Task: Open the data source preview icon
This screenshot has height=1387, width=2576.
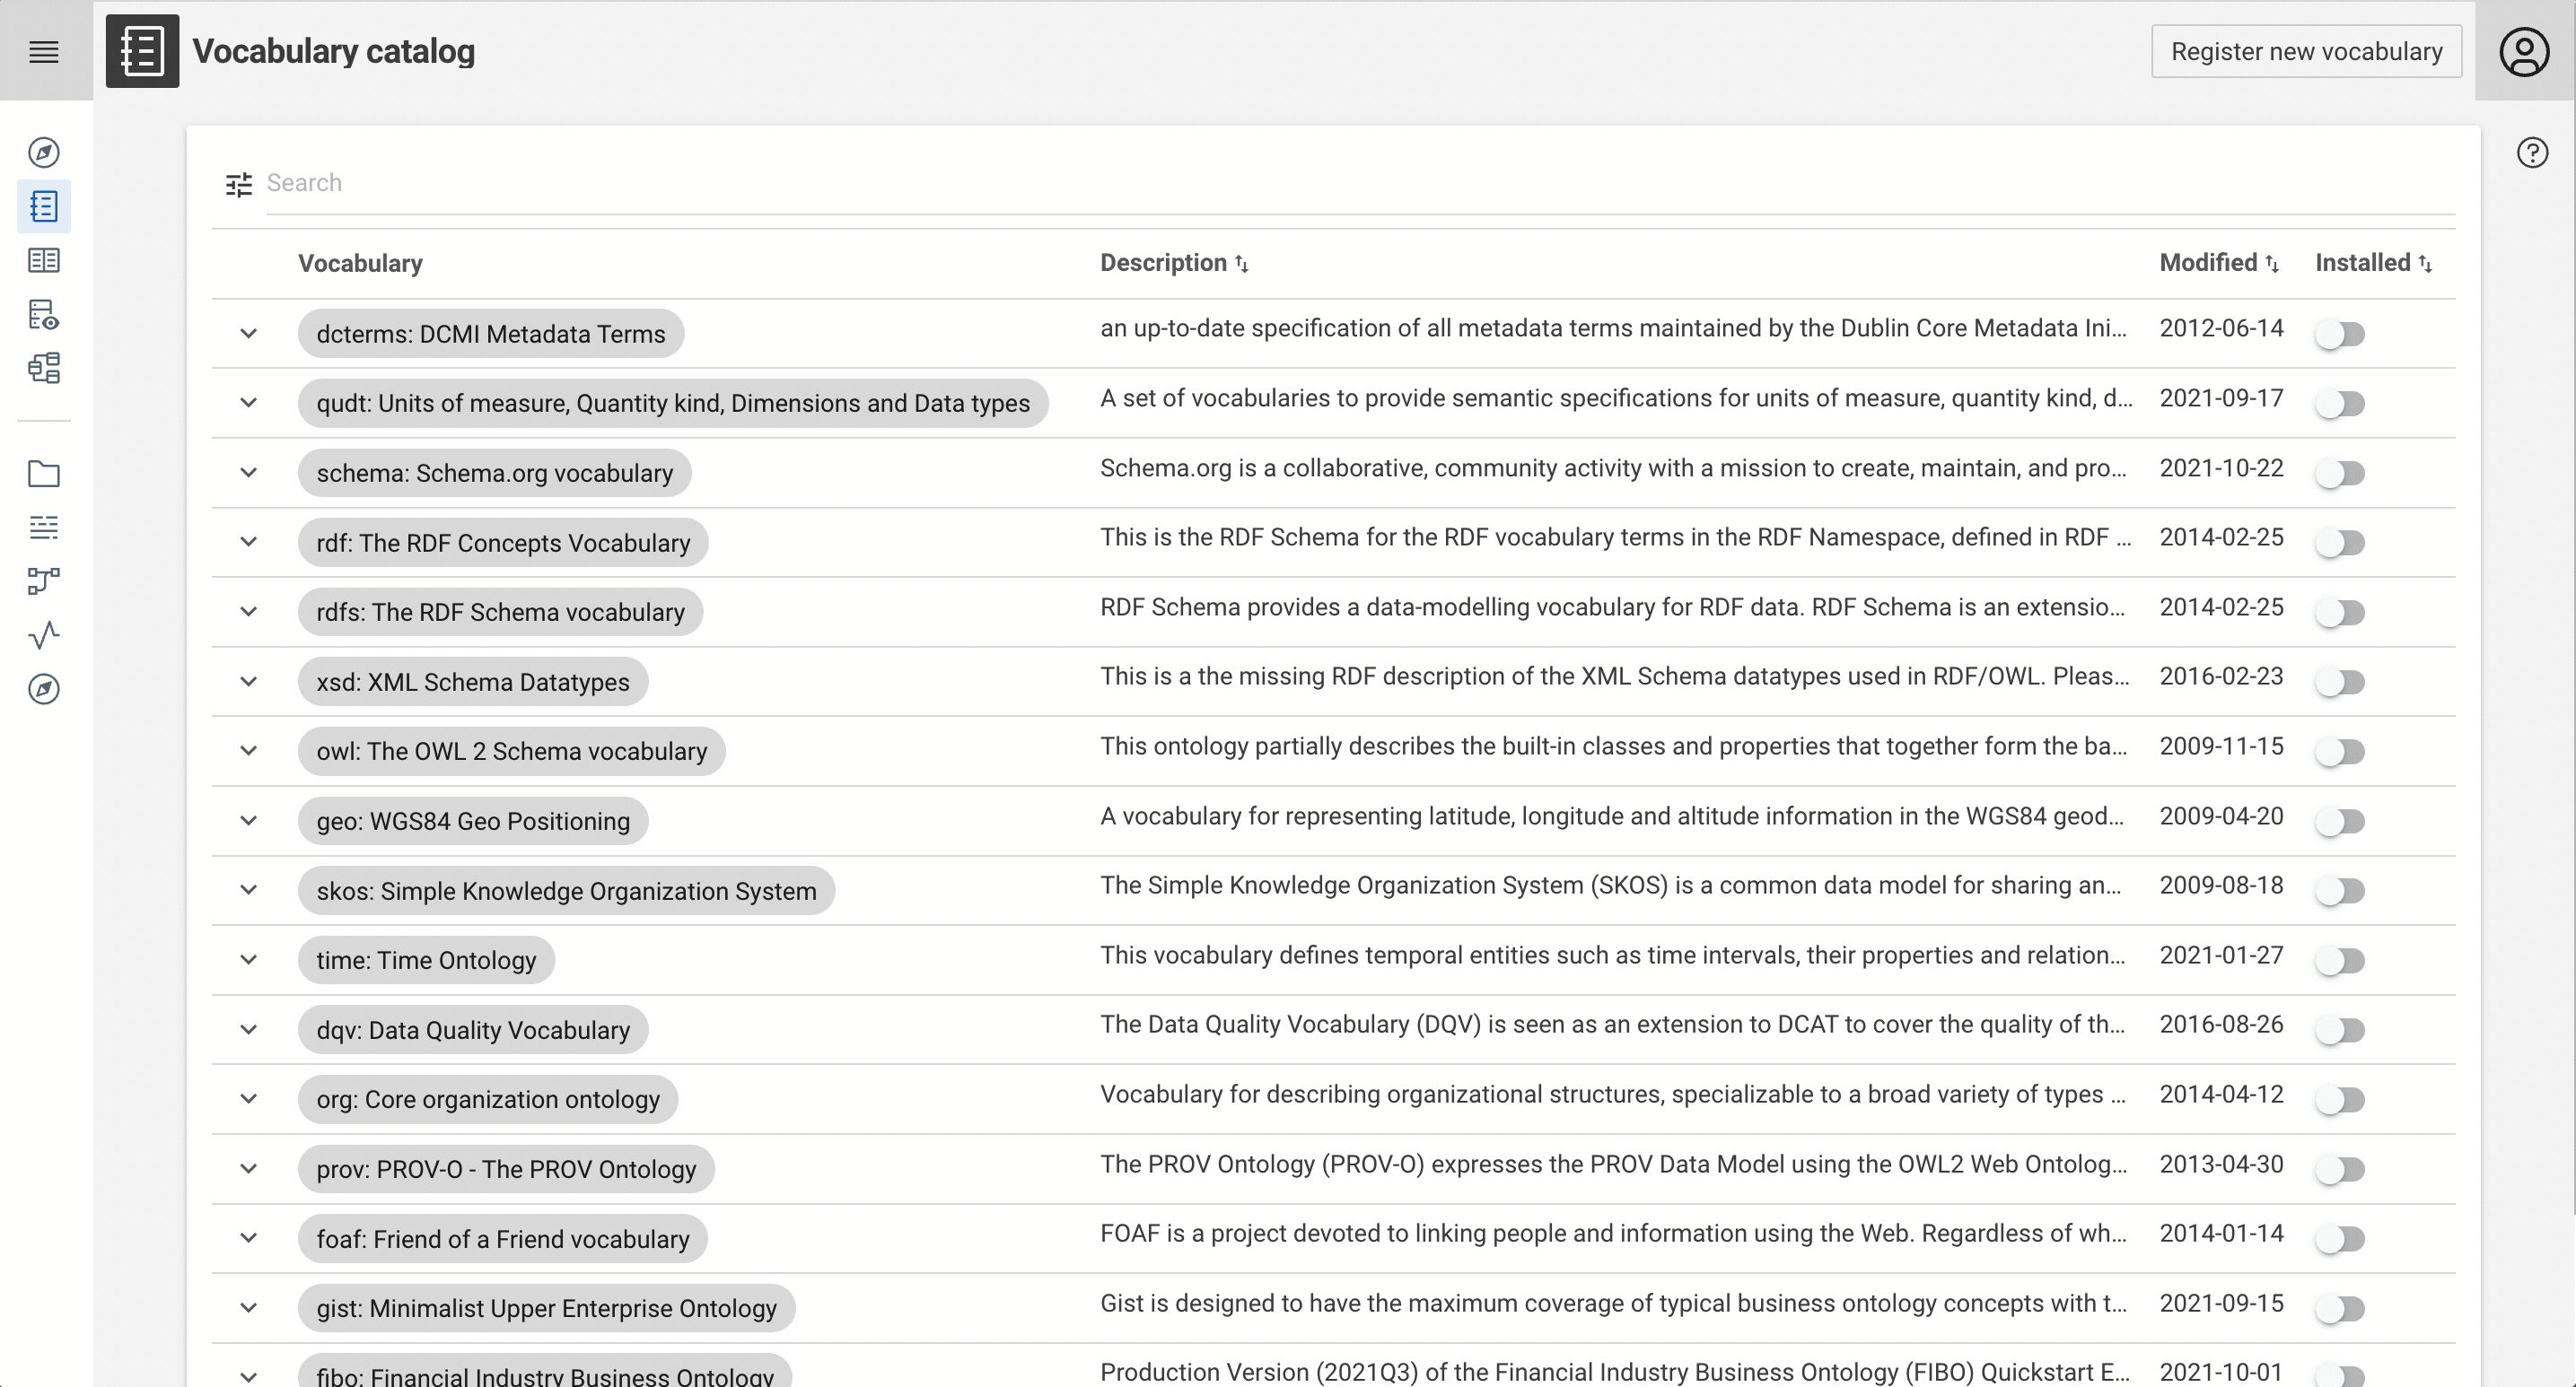Action: pos(44,315)
